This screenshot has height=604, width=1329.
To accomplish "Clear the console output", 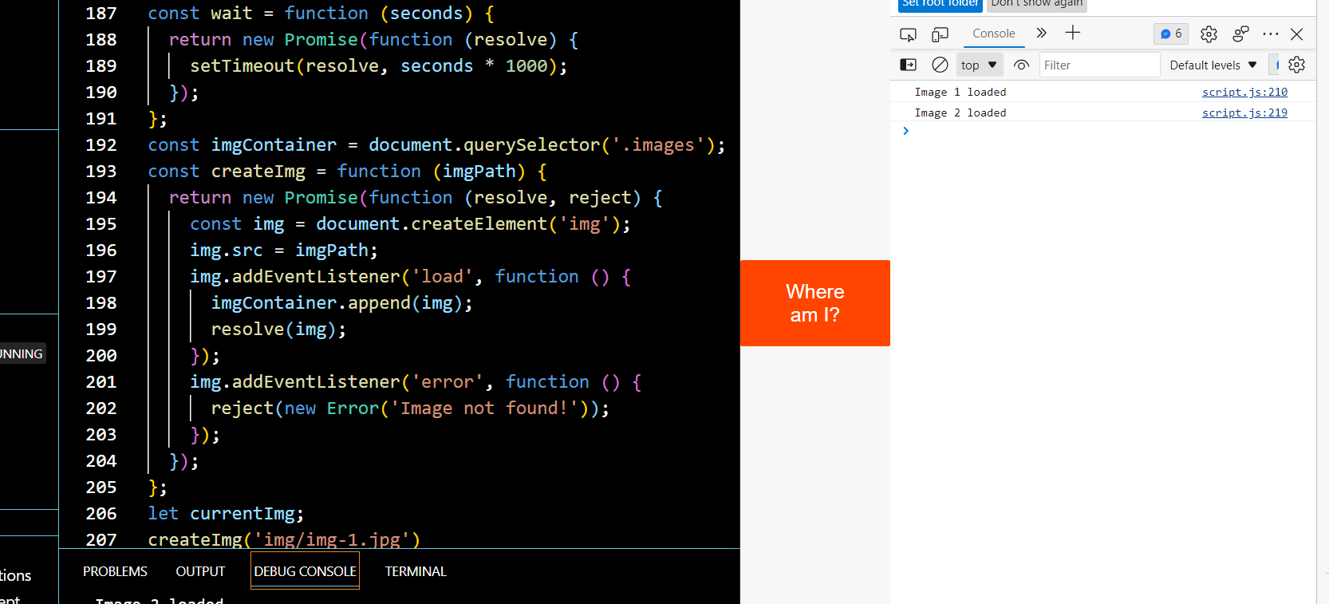I will pyautogui.click(x=941, y=65).
